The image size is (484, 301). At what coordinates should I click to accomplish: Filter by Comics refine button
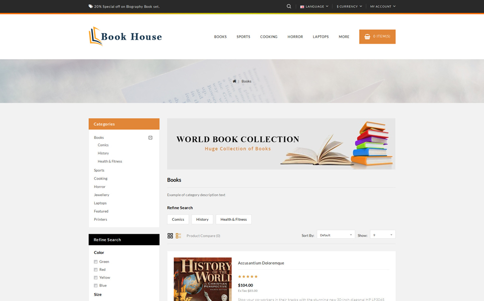pyautogui.click(x=178, y=220)
